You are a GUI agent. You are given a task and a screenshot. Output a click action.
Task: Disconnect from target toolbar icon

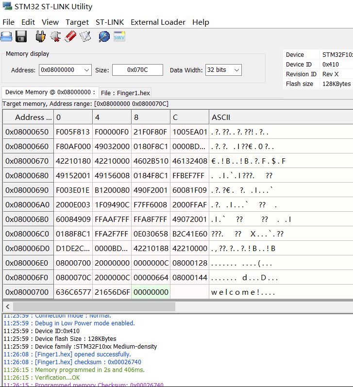click(x=55, y=37)
